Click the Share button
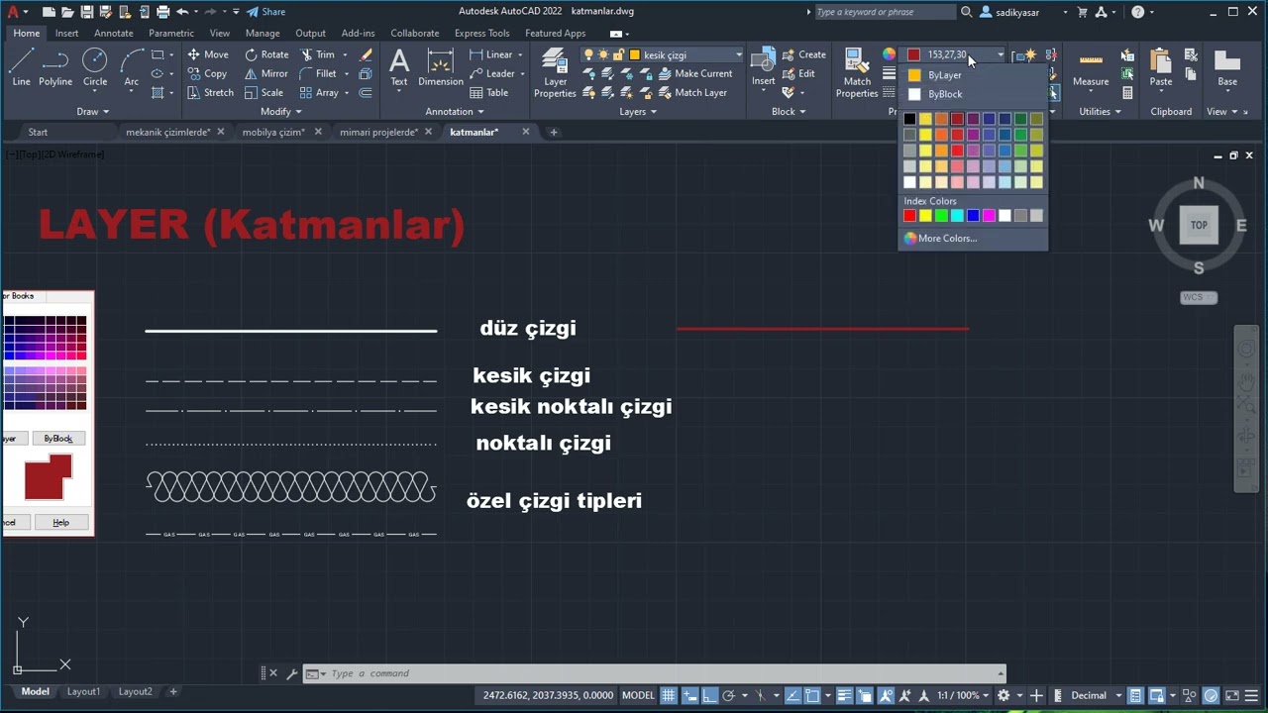 (265, 12)
